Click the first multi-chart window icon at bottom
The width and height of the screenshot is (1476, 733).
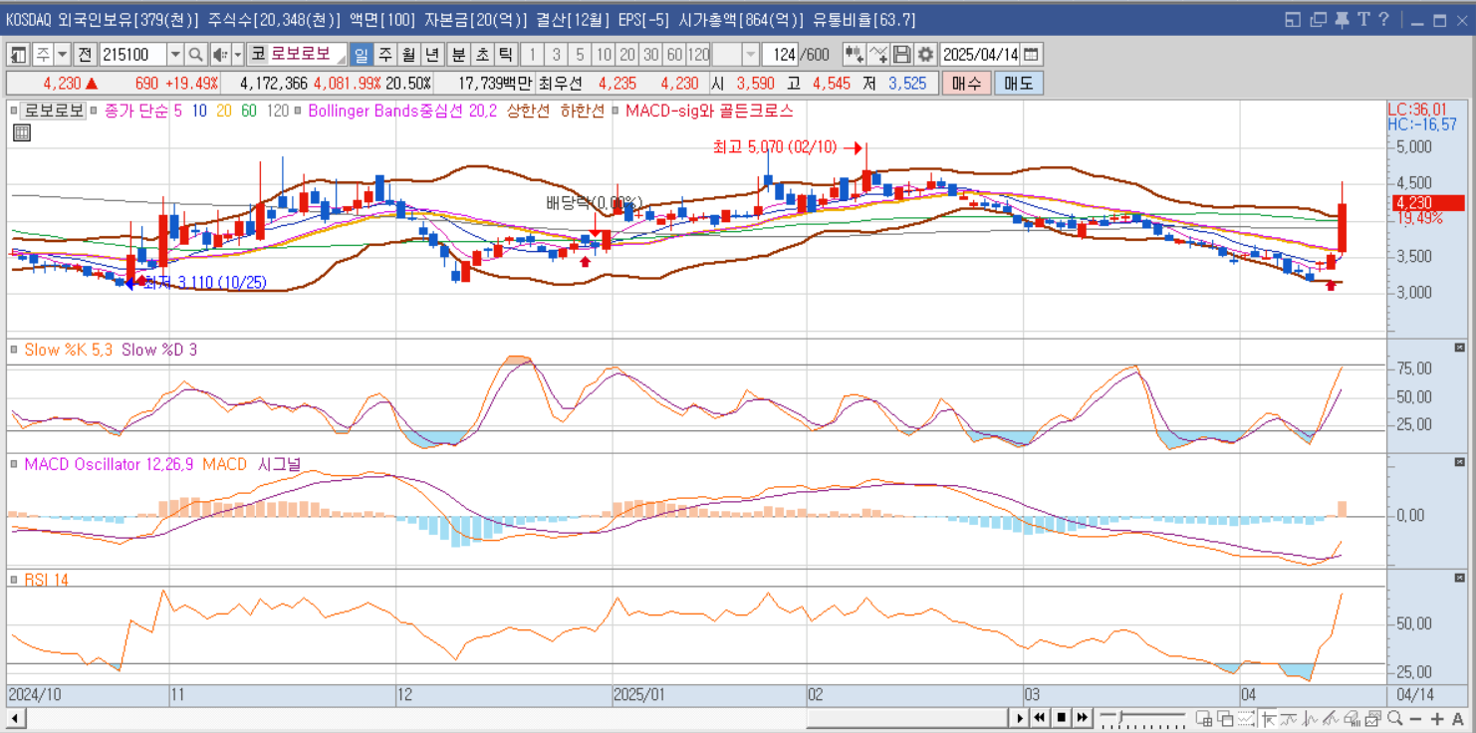click(x=1203, y=718)
